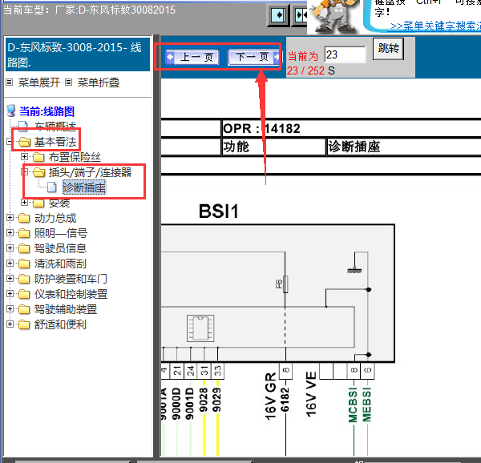481x463 pixels.
Task: Select the 驾驶辅助装置 folder
Action: pyautogui.click(x=66, y=309)
